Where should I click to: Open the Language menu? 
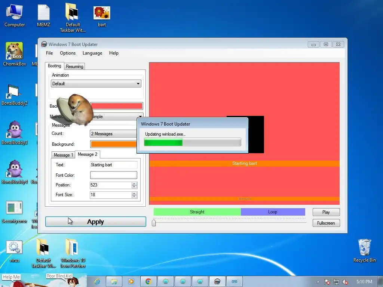[x=92, y=53]
